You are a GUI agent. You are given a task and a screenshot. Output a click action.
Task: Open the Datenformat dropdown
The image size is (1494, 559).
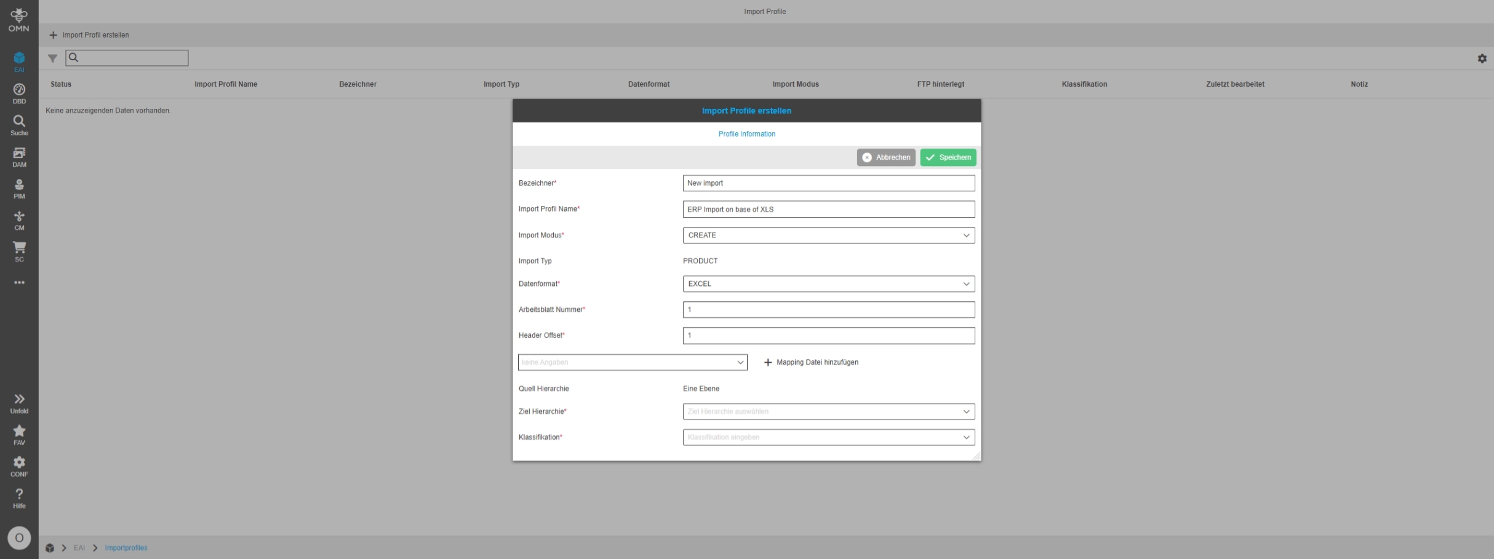tap(829, 284)
